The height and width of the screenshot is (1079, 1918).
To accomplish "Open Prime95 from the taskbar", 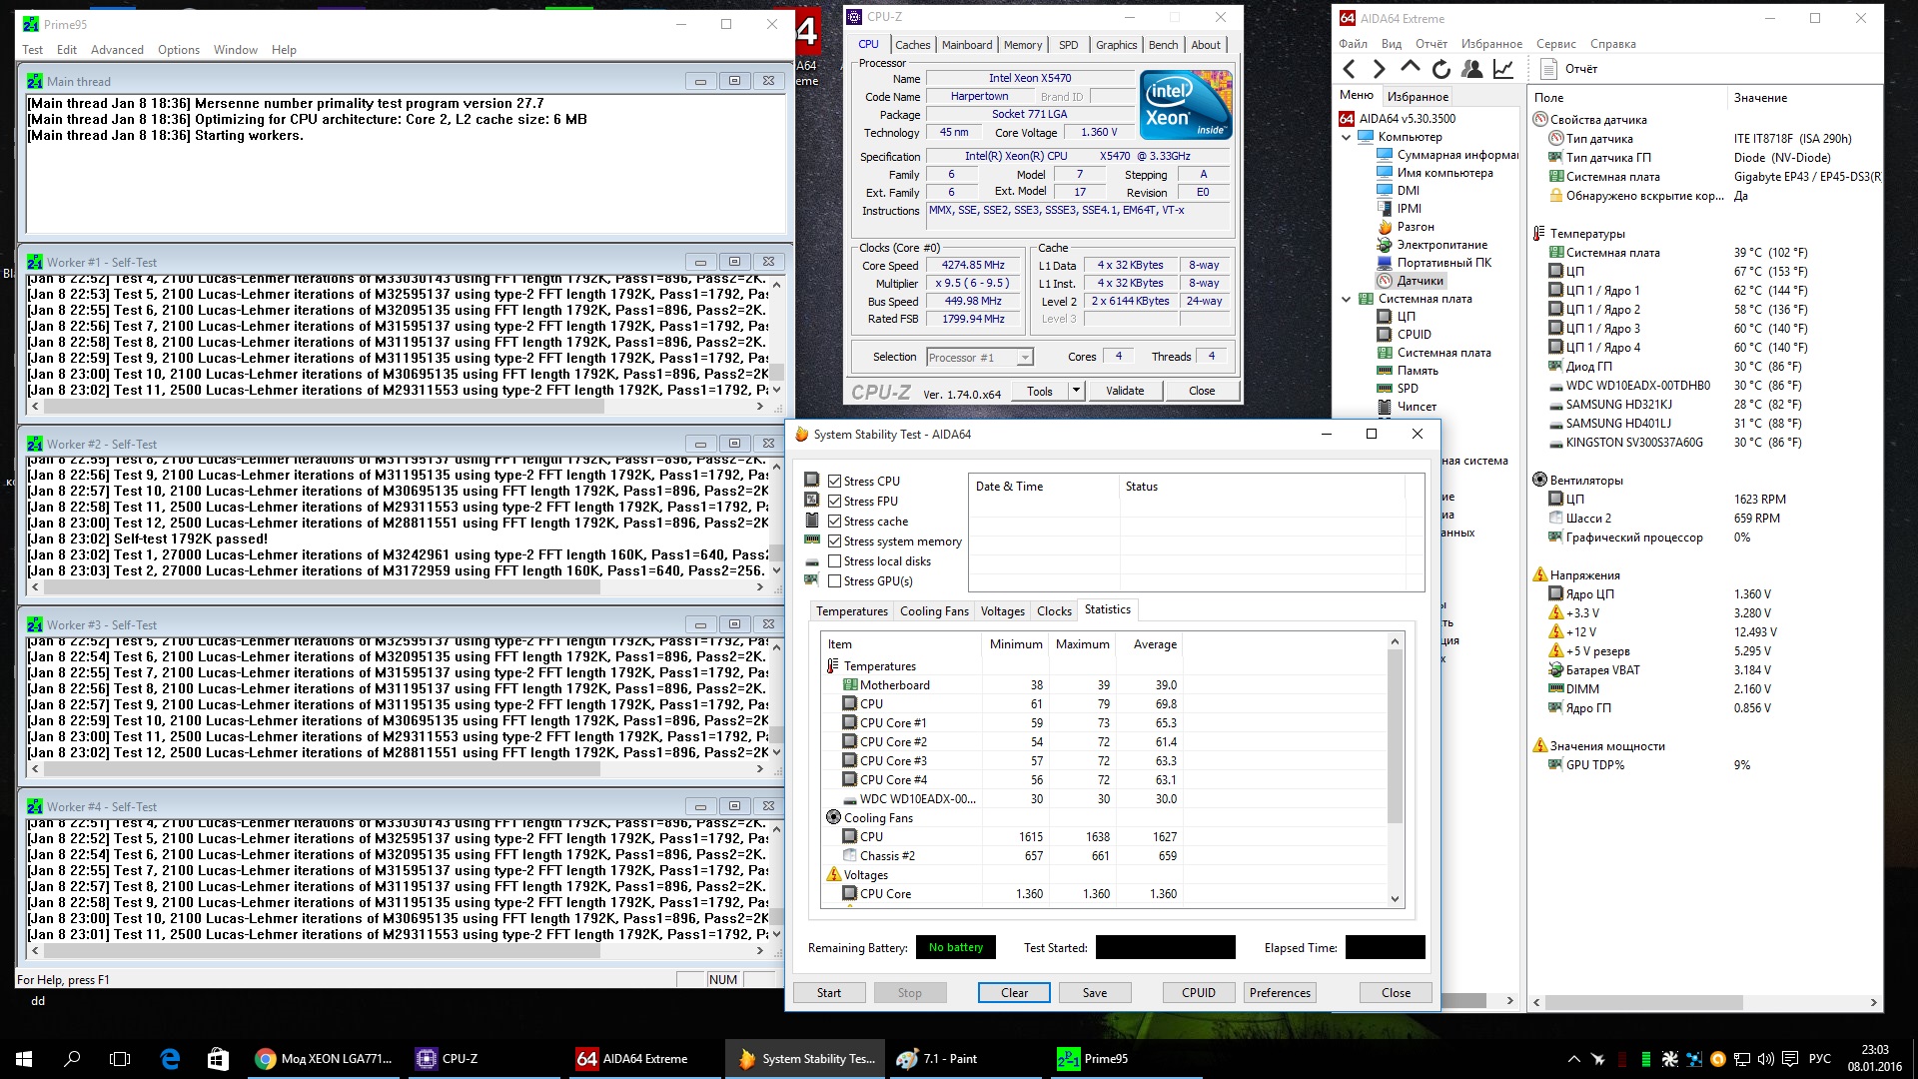I will (x=1093, y=1059).
